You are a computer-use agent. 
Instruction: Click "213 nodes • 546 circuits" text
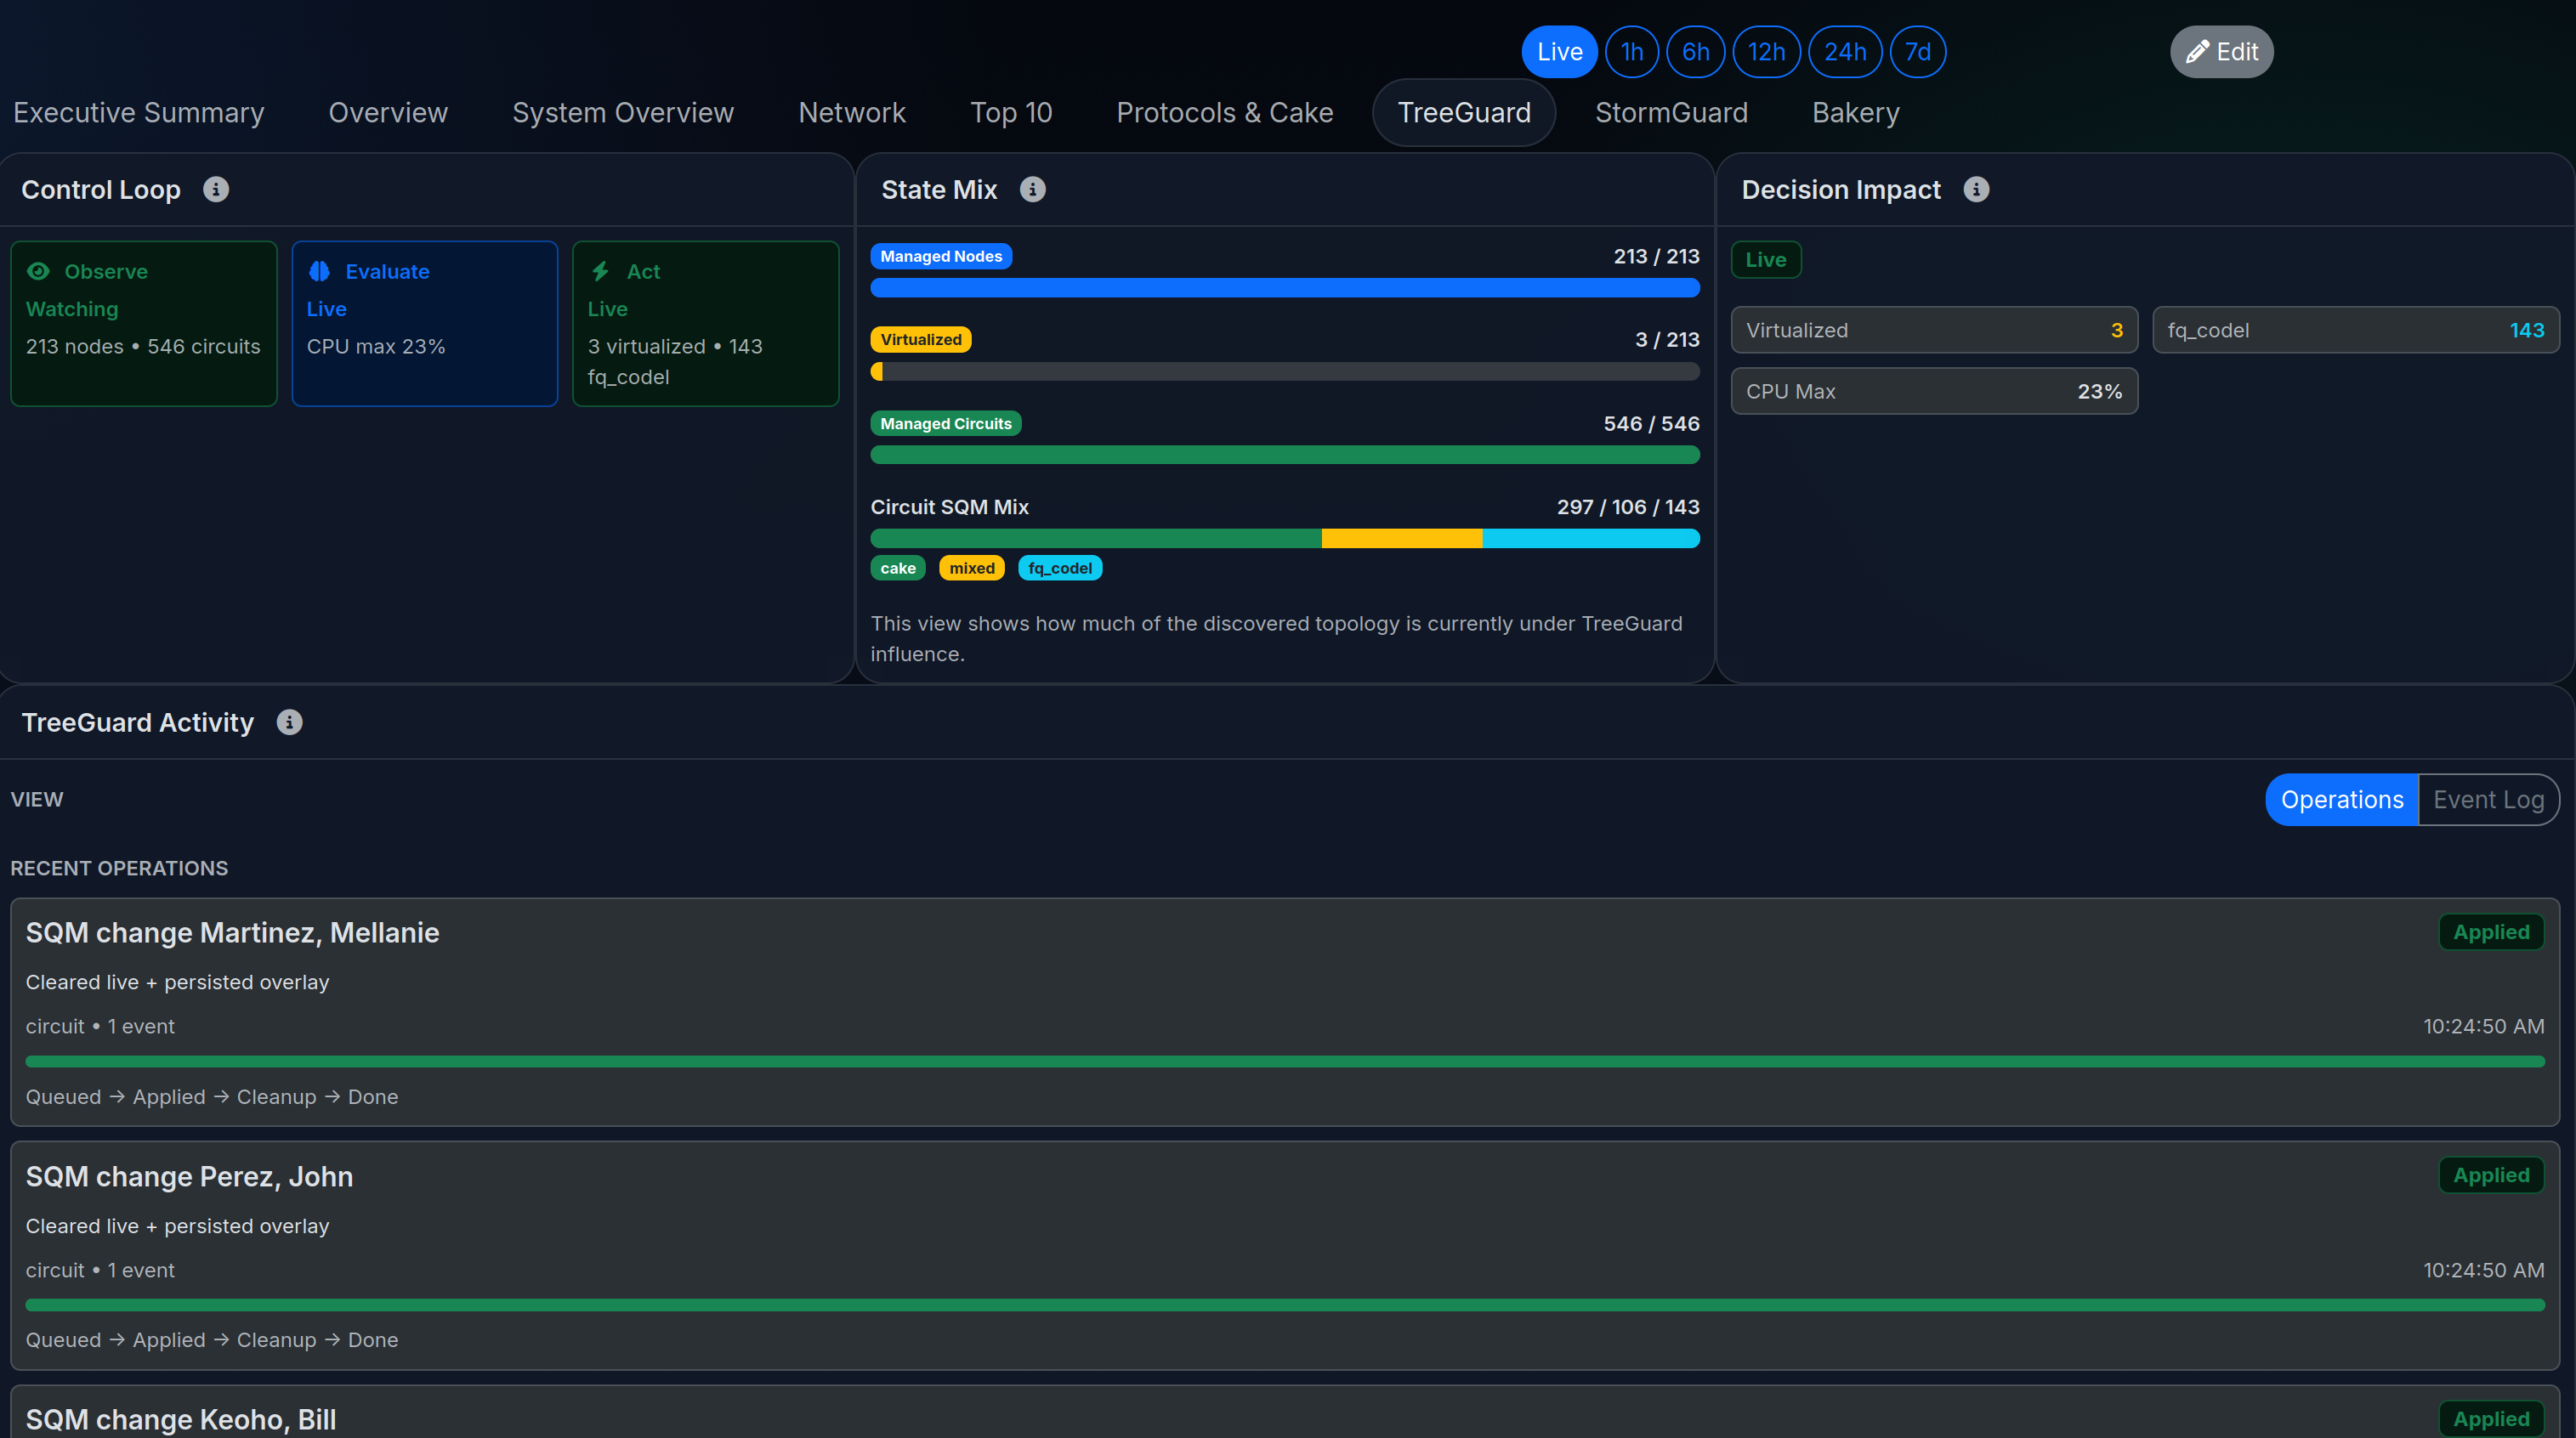click(x=143, y=346)
